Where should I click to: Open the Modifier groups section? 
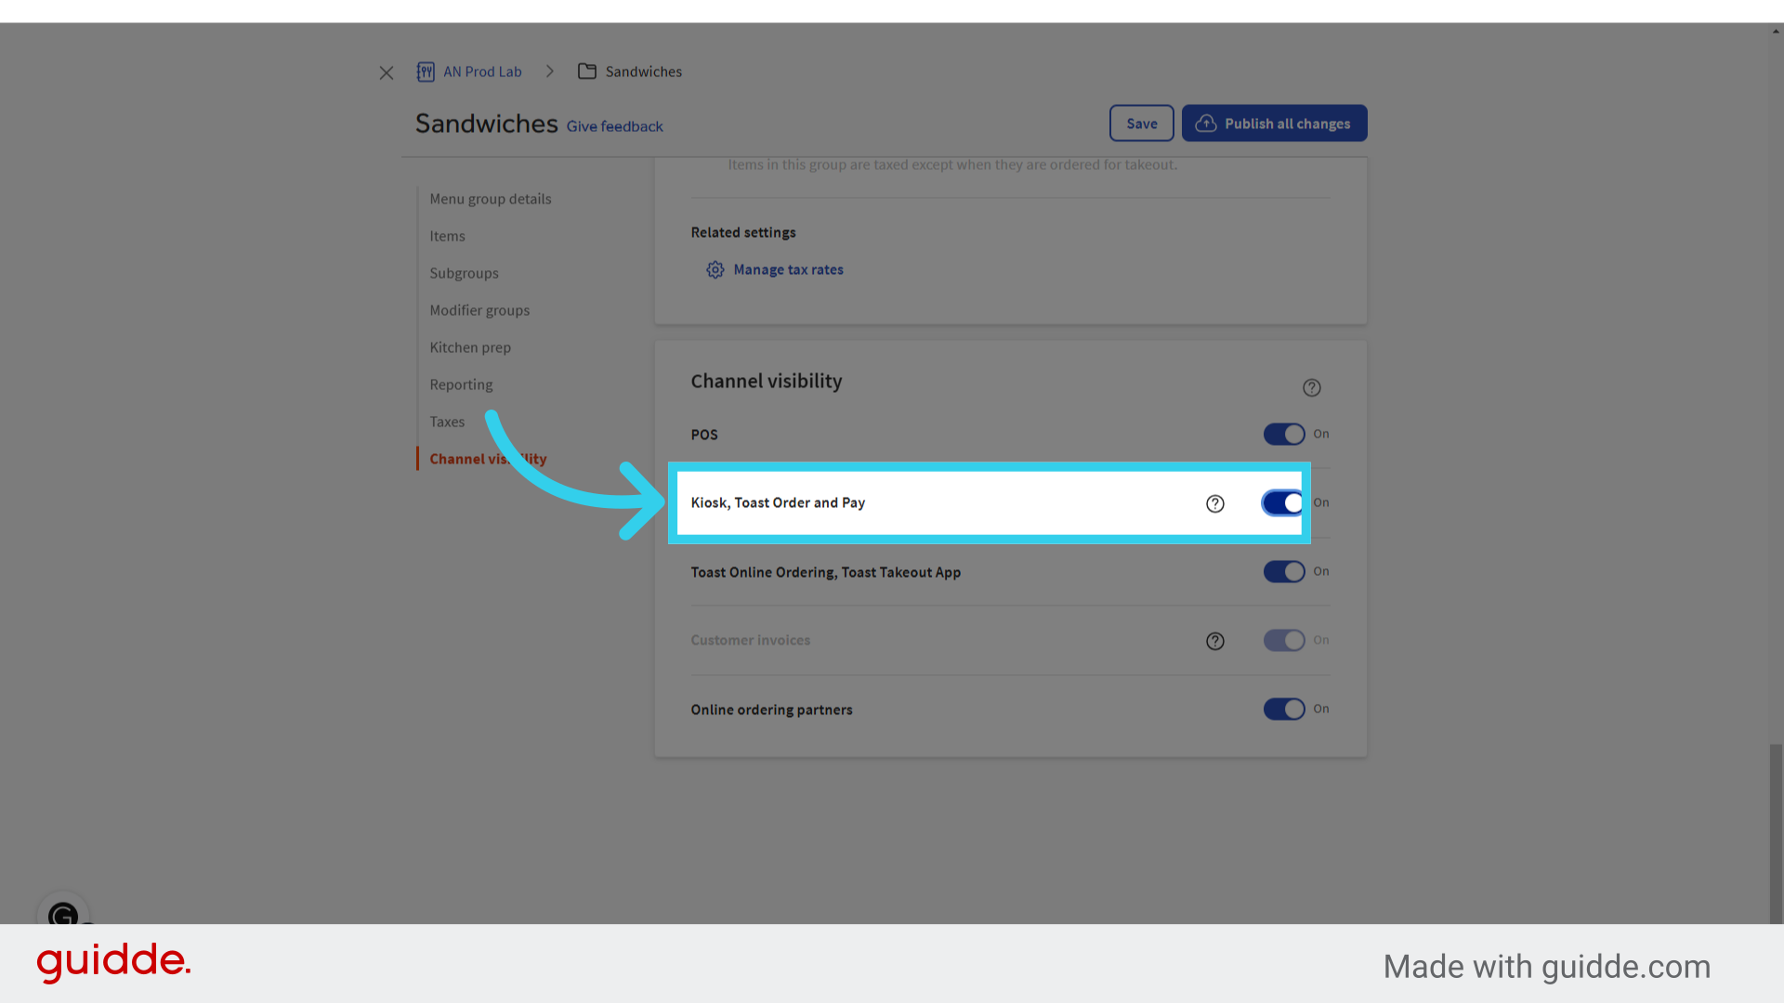[x=479, y=310]
